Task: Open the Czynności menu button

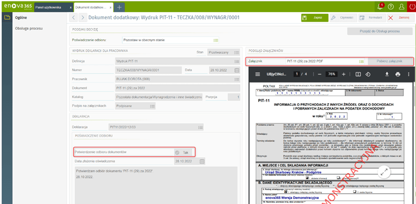Action: [x=343, y=18]
